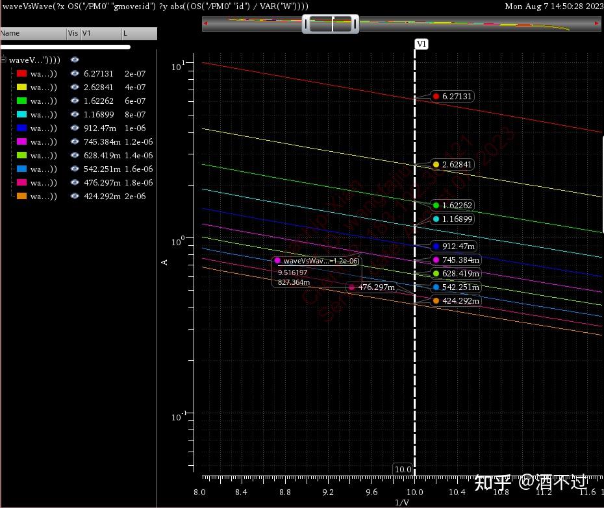Click the orange 2e-06 trace color swatch
The height and width of the screenshot is (508, 604).
pos(21,197)
